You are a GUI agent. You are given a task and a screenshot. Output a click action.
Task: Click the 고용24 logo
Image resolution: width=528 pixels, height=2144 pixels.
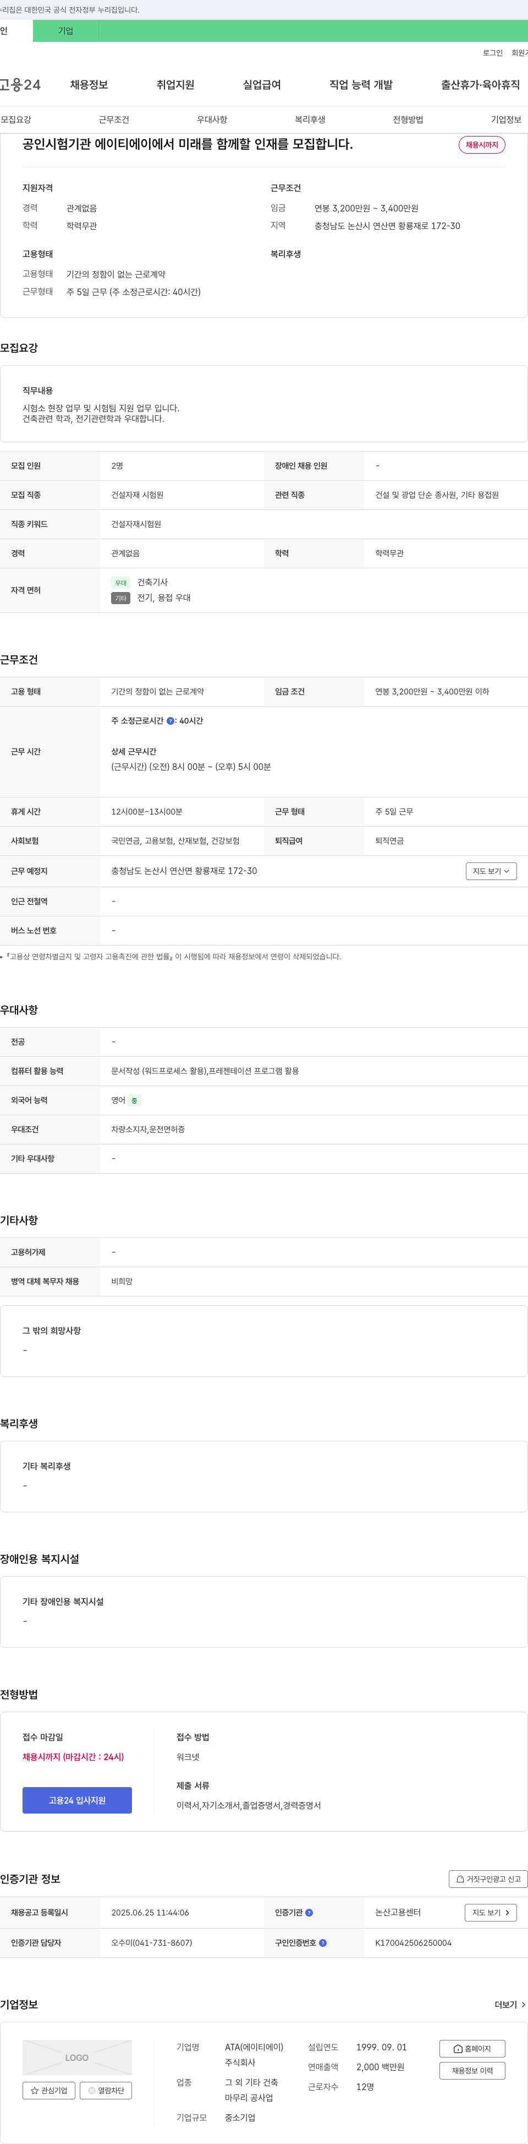pos(20,85)
